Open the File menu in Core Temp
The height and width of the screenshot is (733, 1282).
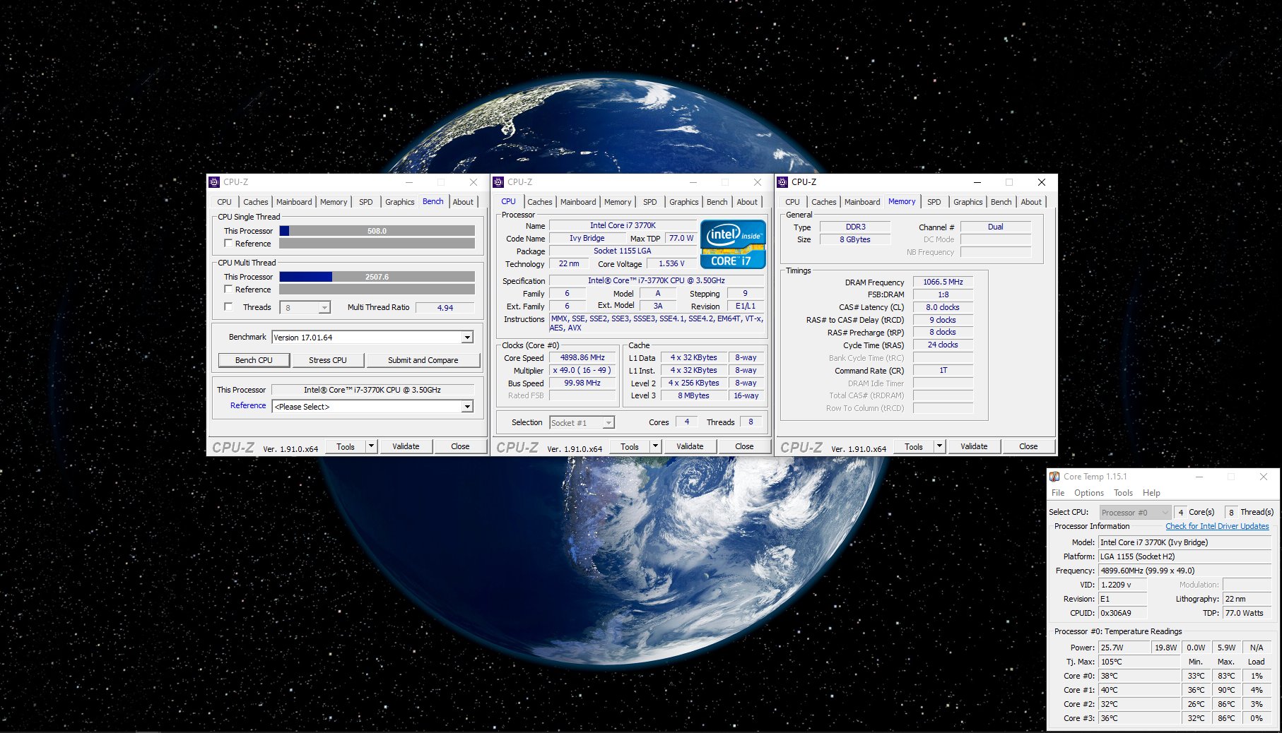coord(1058,493)
